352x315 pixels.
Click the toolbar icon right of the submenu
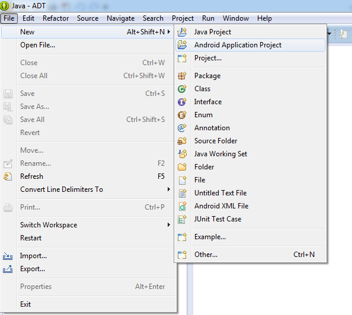(x=343, y=34)
